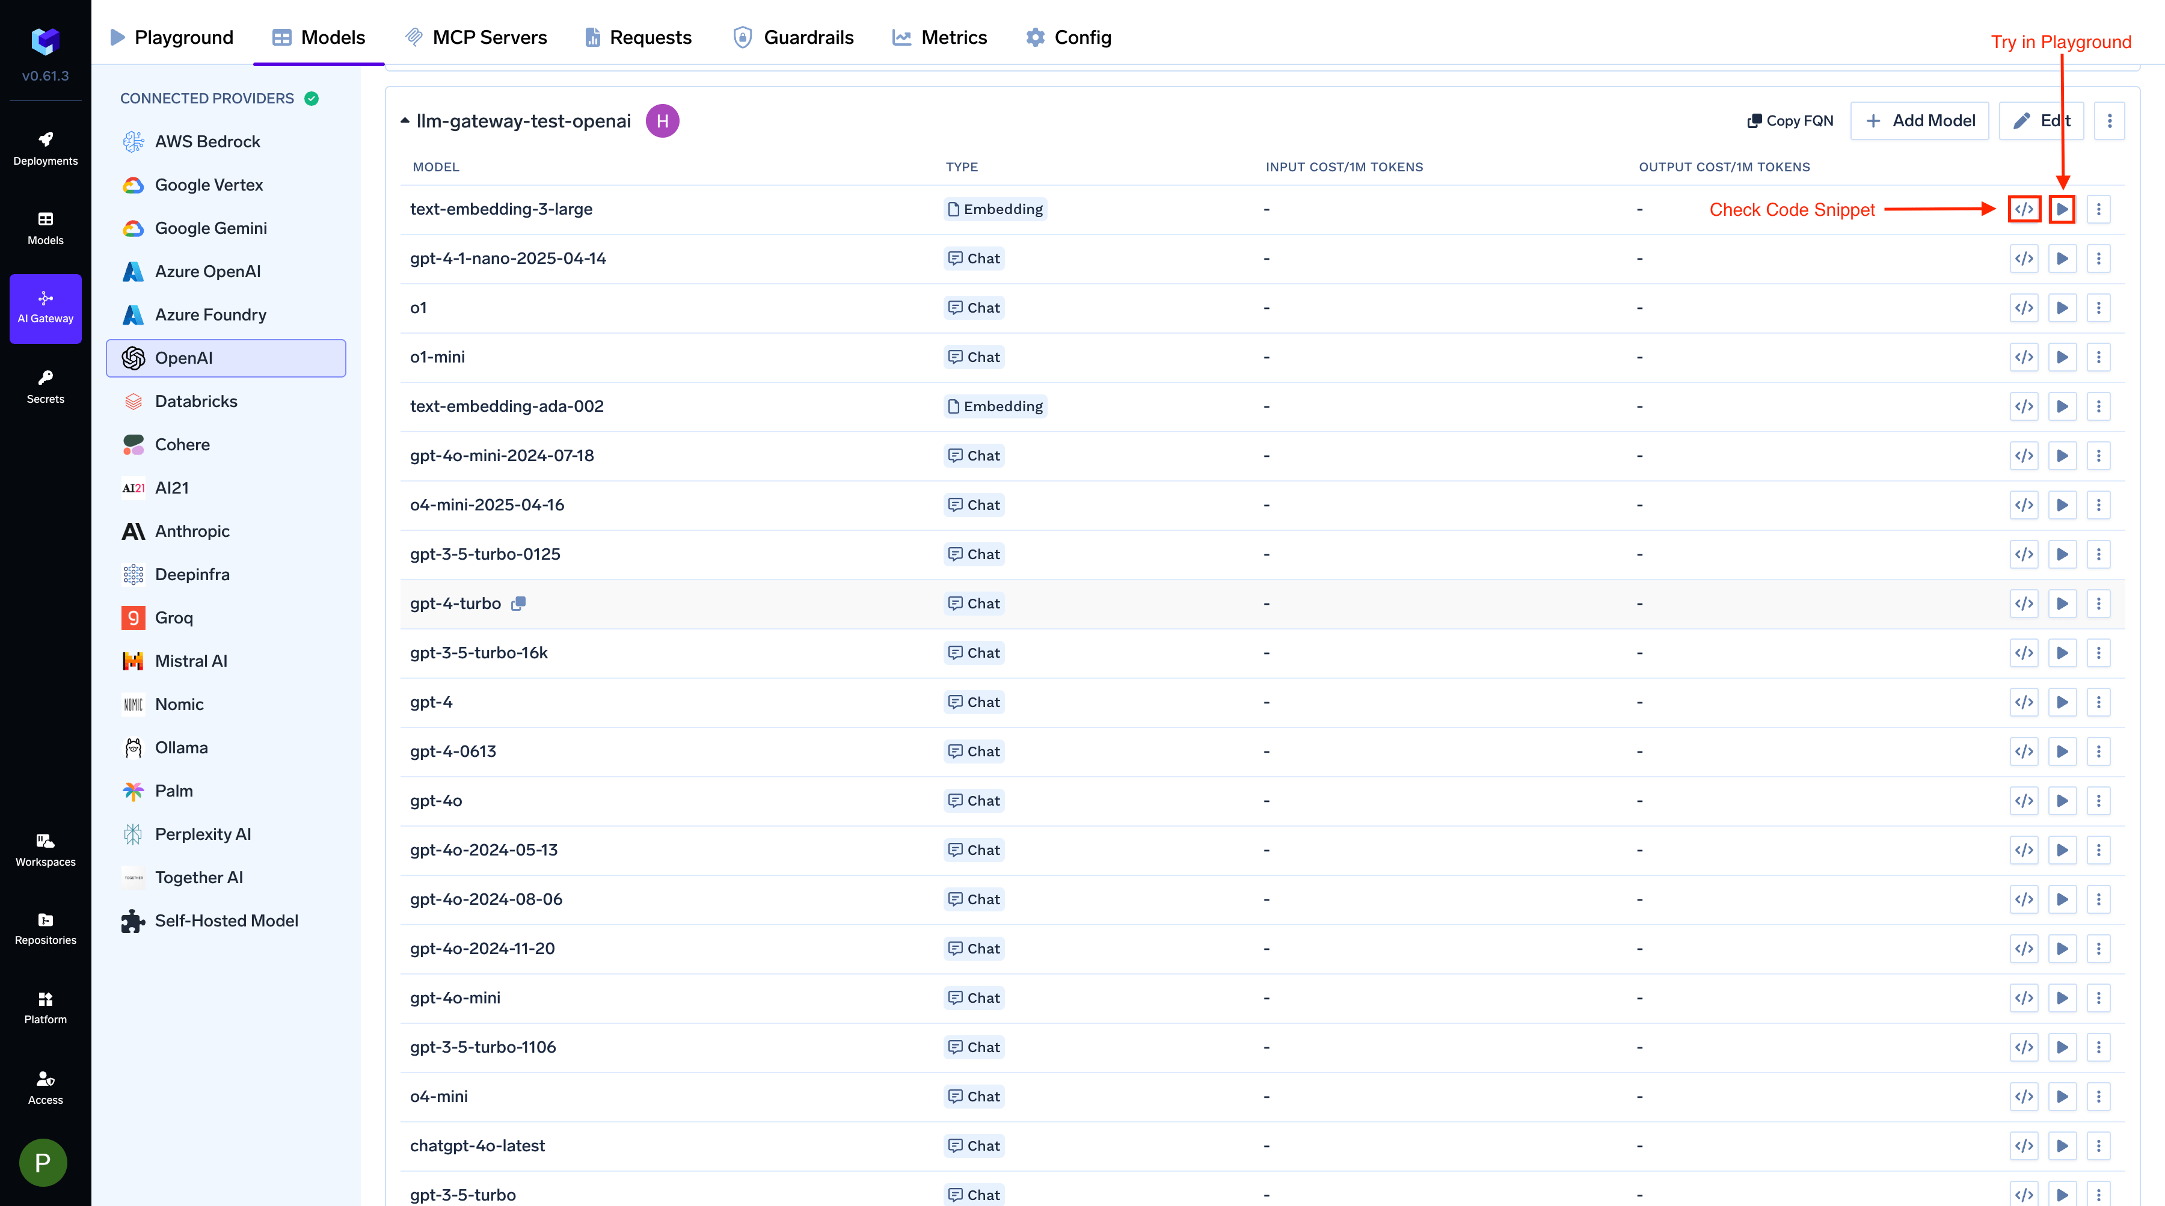2165x1206 pixels.
Task: Open the AI Gateway sidebar section
Action: pyautogui.click(x=45, y=308)
